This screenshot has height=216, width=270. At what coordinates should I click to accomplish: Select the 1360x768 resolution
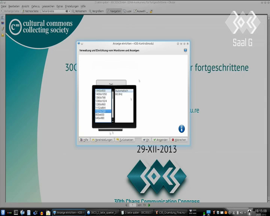tap(103, 97)
